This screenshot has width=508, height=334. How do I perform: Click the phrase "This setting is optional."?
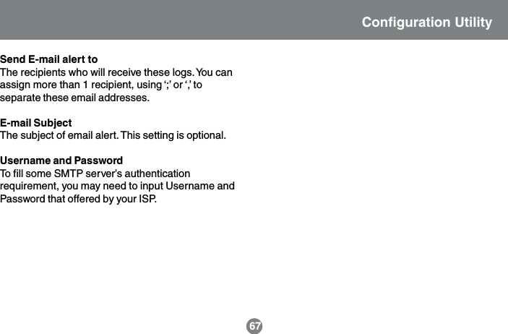(x=174, y=135)
